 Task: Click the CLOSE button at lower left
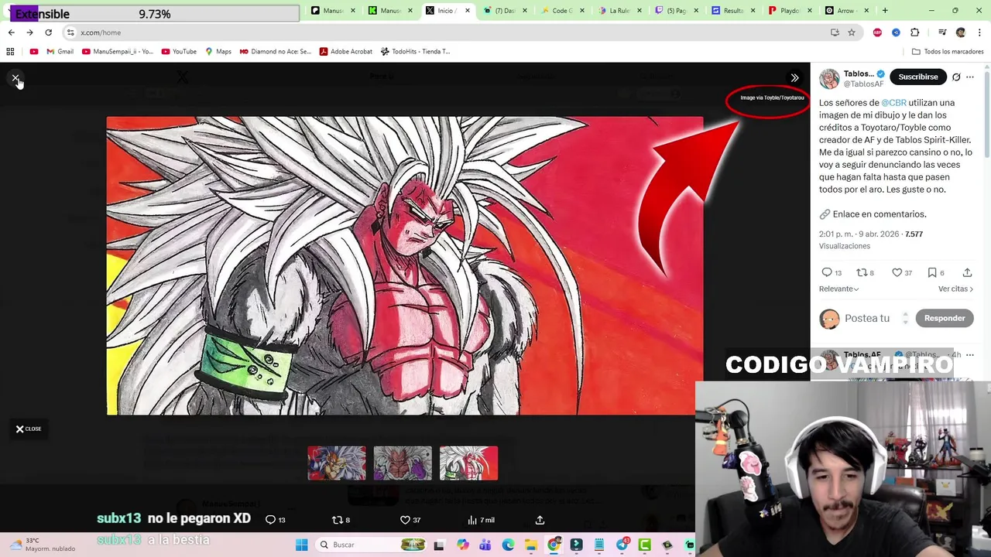point(29,429)
